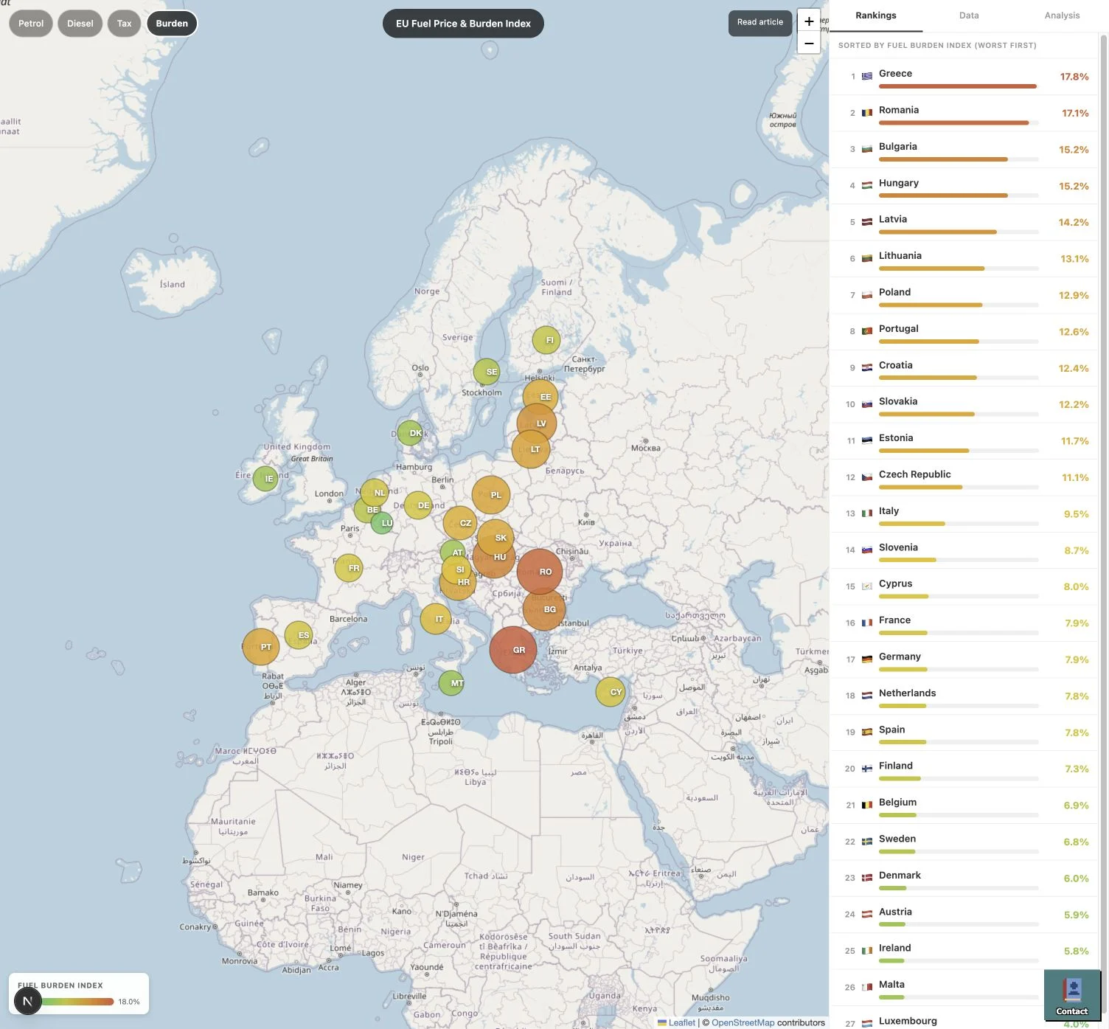Image resolution: width=1109 pixels, height=1029 pixels.
Task: Click the Fuel Burden Index legend gradient
Action: pyautogui.click(x=77, y=1002)
